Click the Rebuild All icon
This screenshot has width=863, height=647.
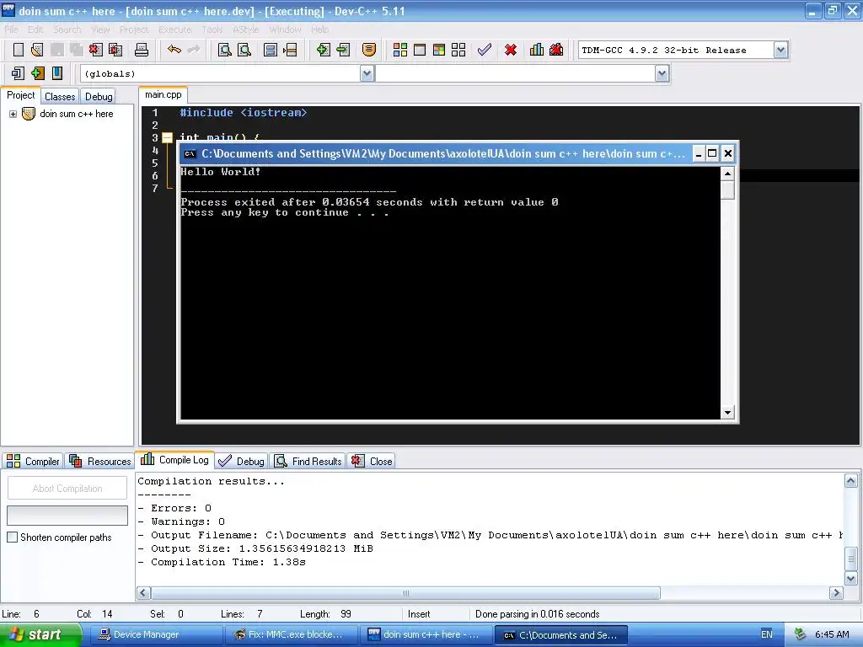pyautogui.click(x=458, y=50)
